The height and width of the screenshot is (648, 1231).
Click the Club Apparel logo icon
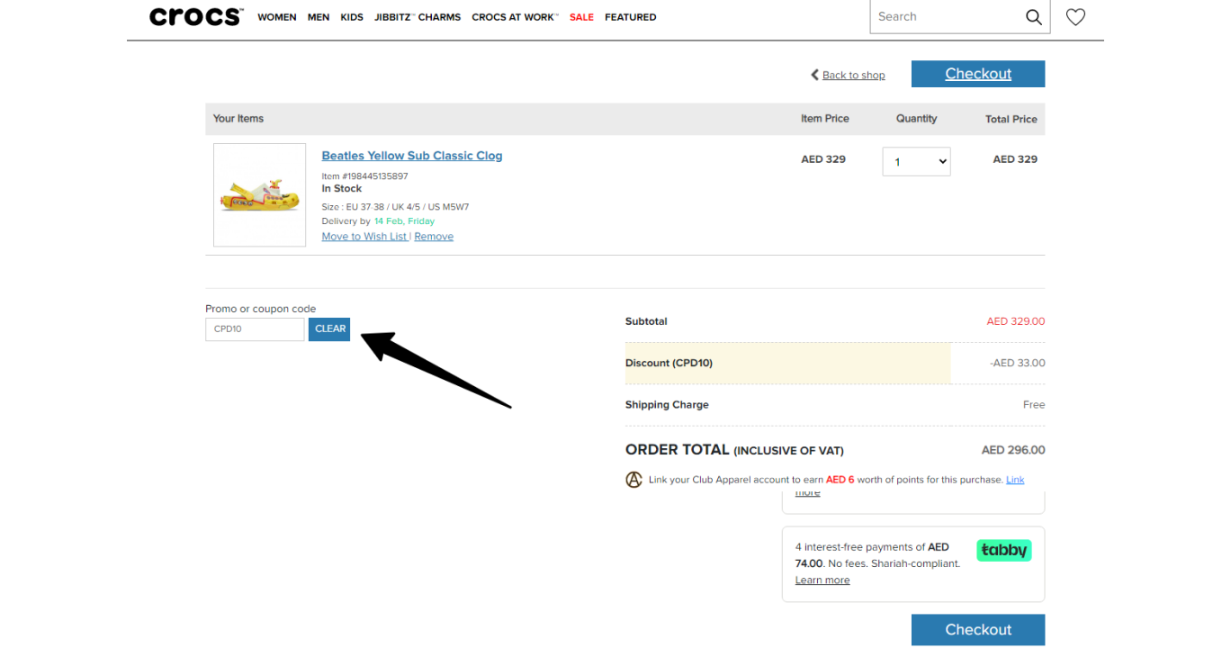tap(633, 480)
